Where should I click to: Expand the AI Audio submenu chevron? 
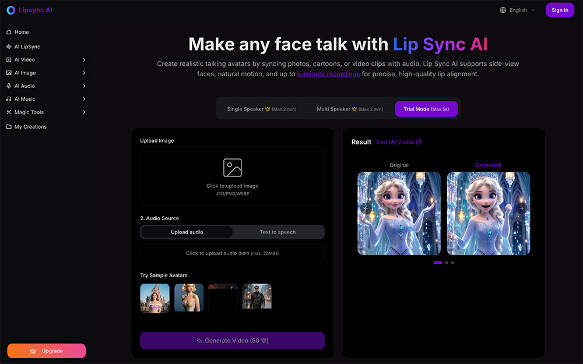pos(84,86)
